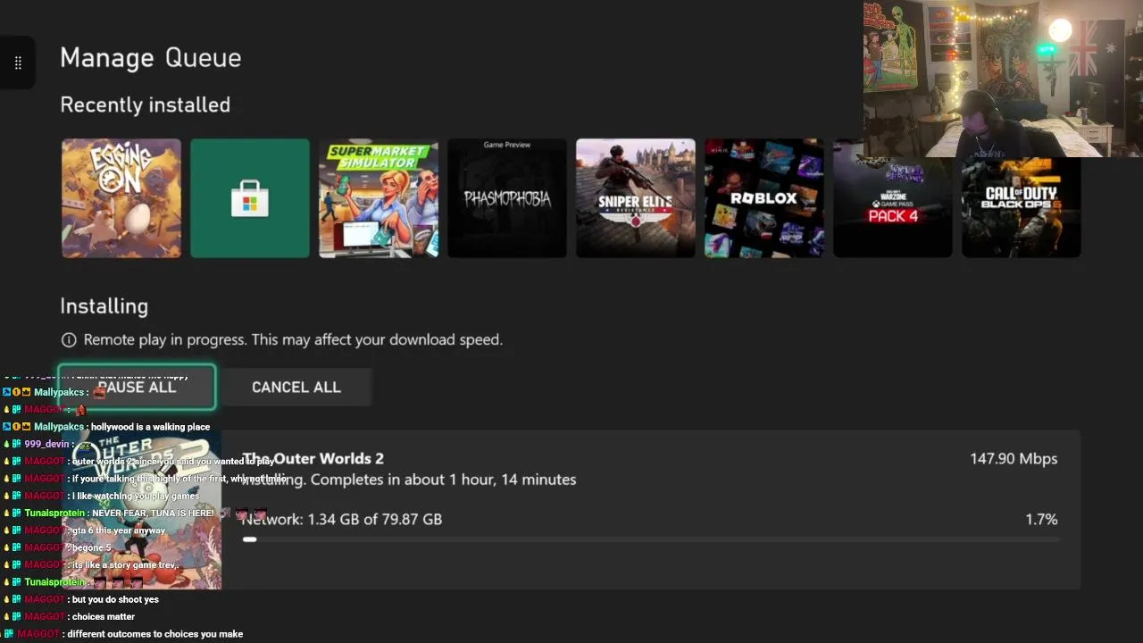This screenshot has height=643, width=1143.
Task: Click the 147.90 Mbps download speed
Action: click(x=1014, y=458)
